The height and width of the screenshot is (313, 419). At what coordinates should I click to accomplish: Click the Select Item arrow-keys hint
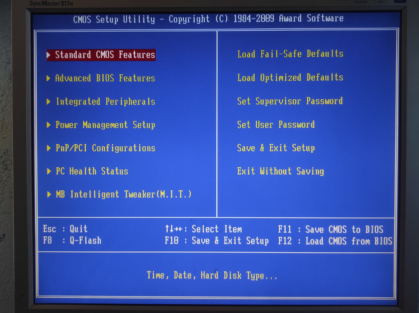(203, 229)
